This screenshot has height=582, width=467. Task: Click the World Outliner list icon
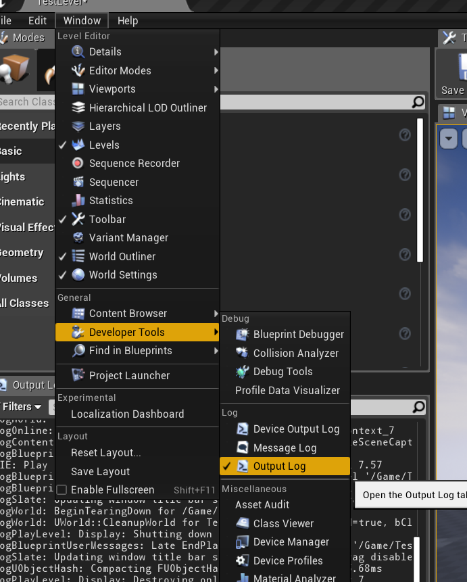click(x=78, y=256)
